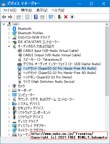
Task: Click the Update driver toolbar icon
Action: point(60,17)
